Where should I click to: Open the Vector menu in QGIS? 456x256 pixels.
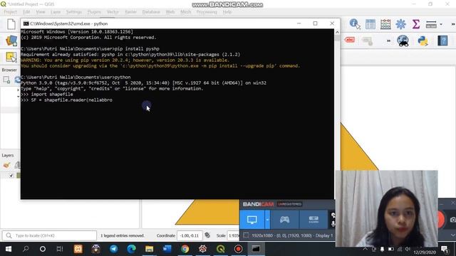(x=113, y=12)
